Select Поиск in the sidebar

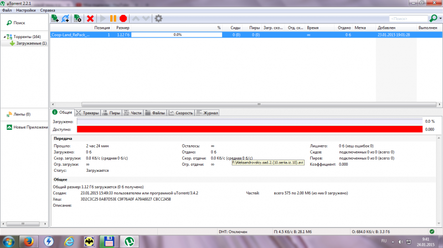[x=19, y=23]
